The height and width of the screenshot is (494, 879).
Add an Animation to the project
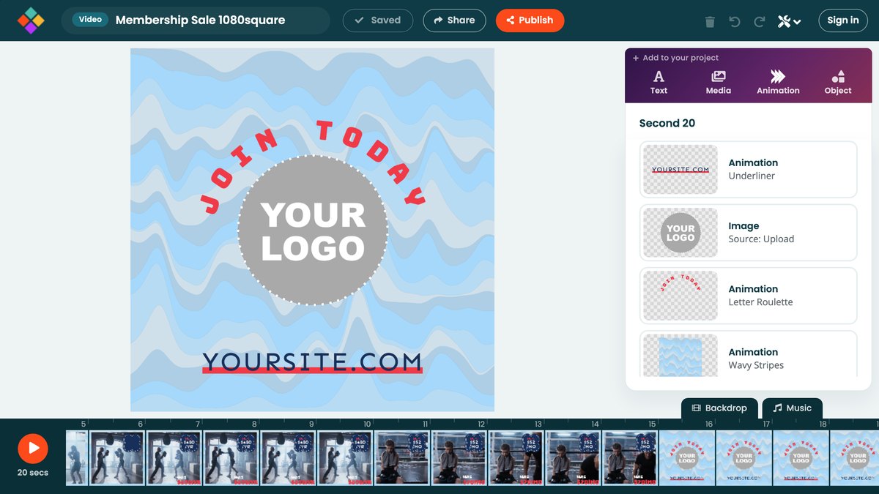click(778, 82)
